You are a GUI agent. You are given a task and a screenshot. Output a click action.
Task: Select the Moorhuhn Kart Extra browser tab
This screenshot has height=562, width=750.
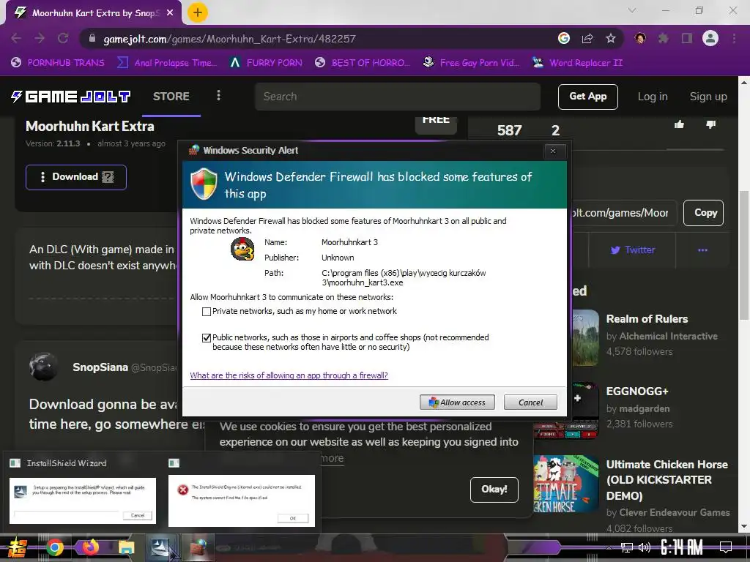(94, 13)
